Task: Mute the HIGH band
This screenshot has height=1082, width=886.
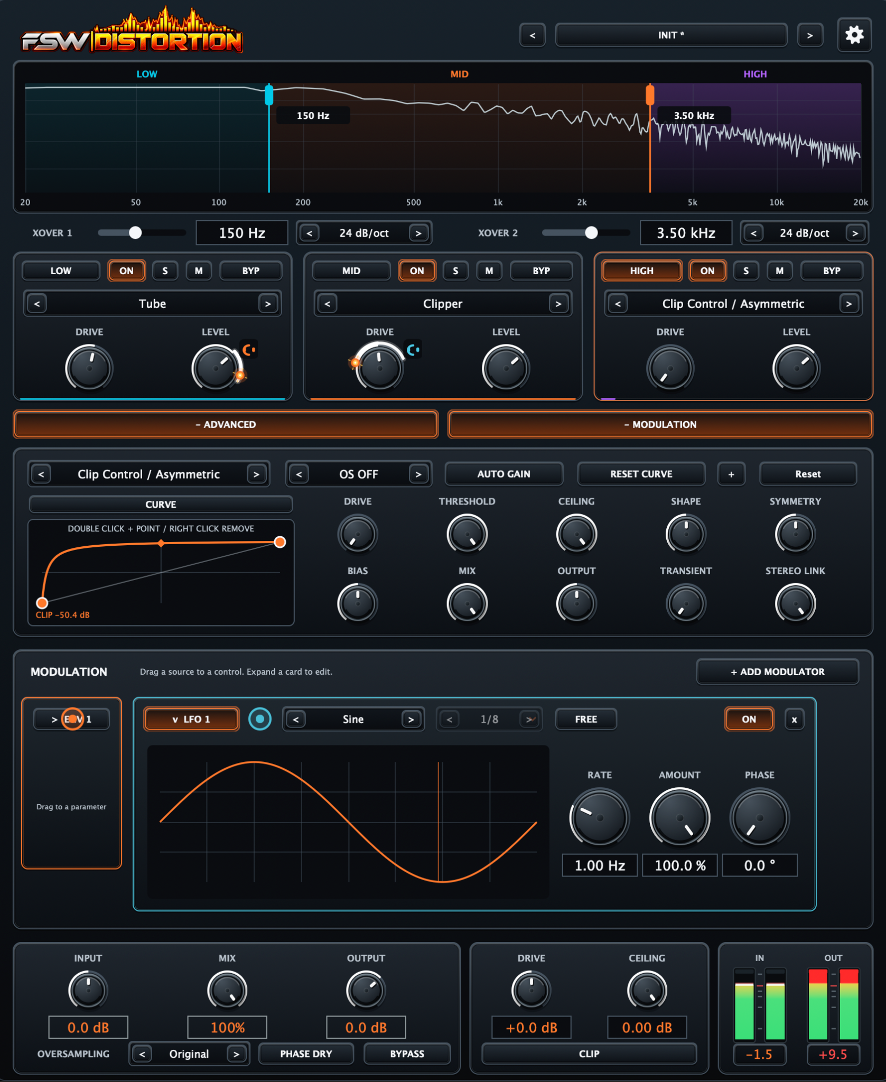Action: [779, 270]
